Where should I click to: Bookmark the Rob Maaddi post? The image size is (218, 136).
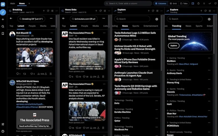(51, 74)
